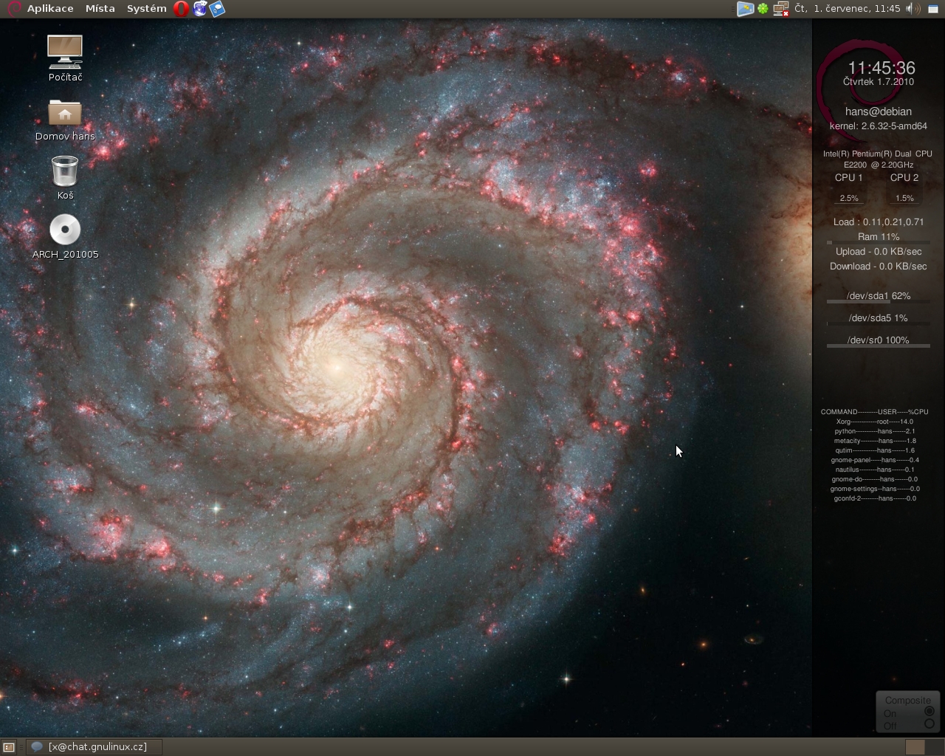Select the ARCH_201005 disc icon

pos(65,230)
